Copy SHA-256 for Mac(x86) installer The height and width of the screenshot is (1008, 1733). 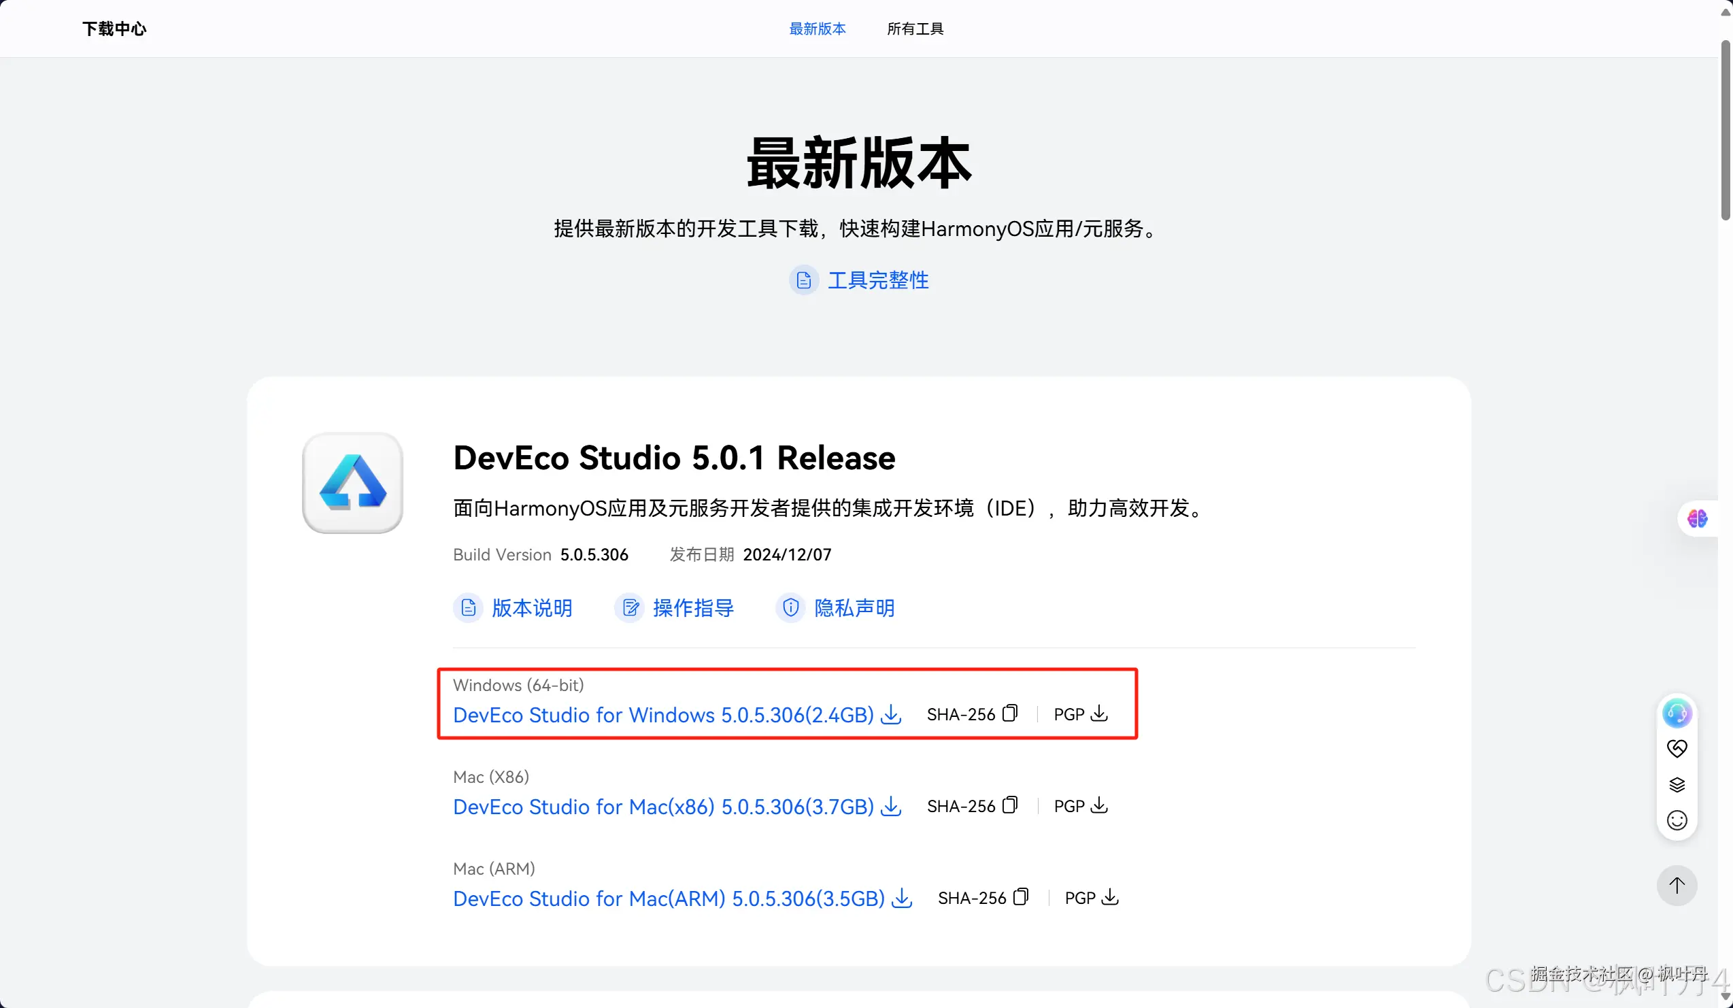coord(1009,805)
